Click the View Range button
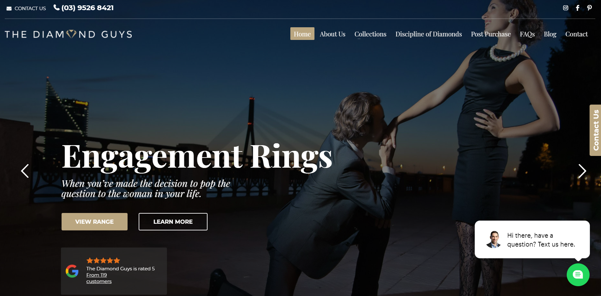The height and width of the screenshot is (296, 601). [x=95, y=222]
